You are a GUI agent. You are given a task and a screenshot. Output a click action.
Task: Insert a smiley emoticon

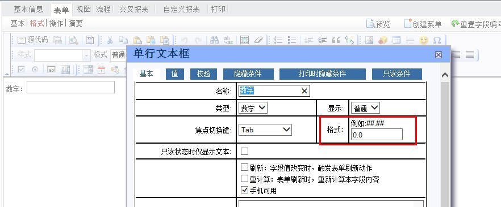tap(424, 40)
